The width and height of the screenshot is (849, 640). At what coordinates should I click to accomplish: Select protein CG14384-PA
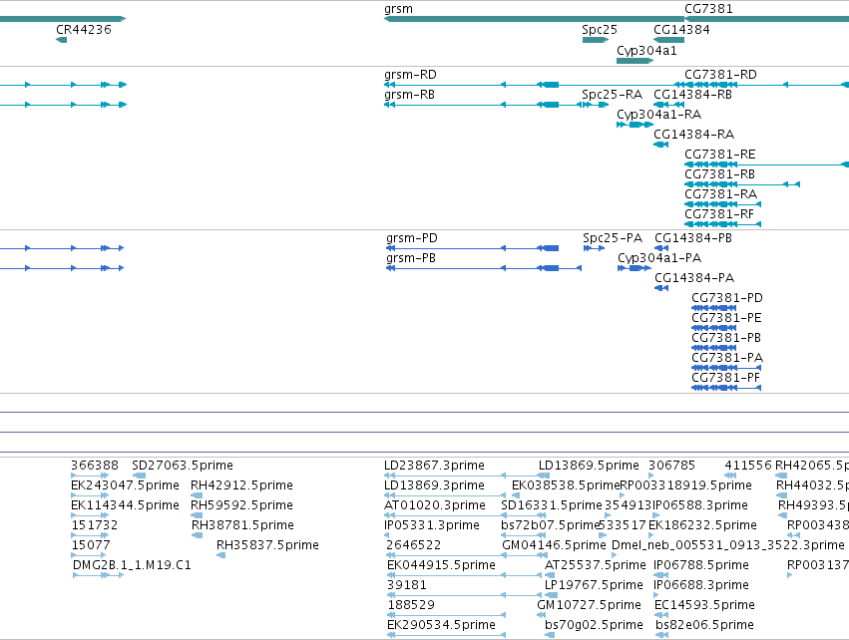[x=694, y=278]
